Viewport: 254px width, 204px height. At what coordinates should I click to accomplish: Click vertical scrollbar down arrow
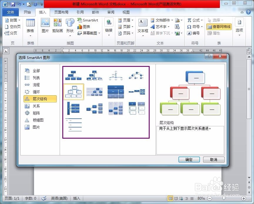[x=249, y=178]
